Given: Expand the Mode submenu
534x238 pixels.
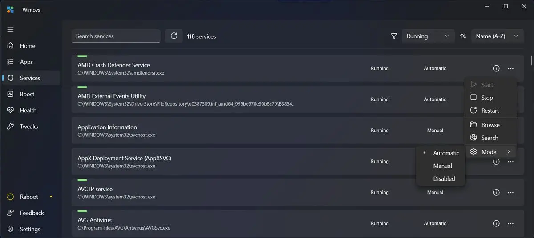Looking at the screenshot, I should tap(490, 152).
